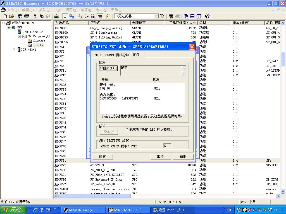Click the filter funnel edit icon
Screen dimensions: 286x214
click(x=162, y=16)
